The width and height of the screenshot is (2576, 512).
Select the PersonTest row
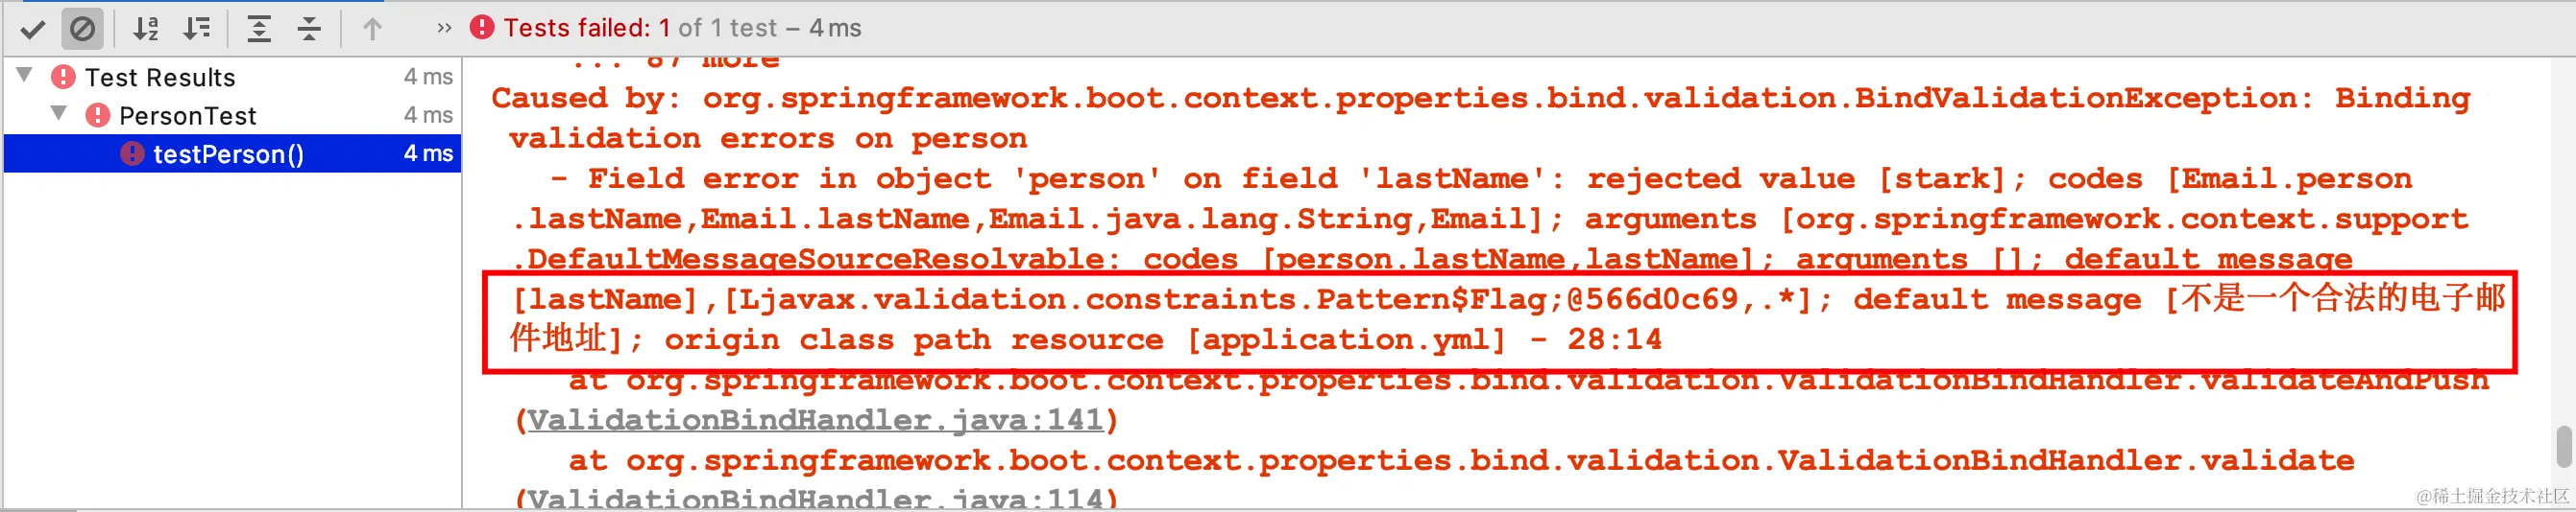(232, 115)
